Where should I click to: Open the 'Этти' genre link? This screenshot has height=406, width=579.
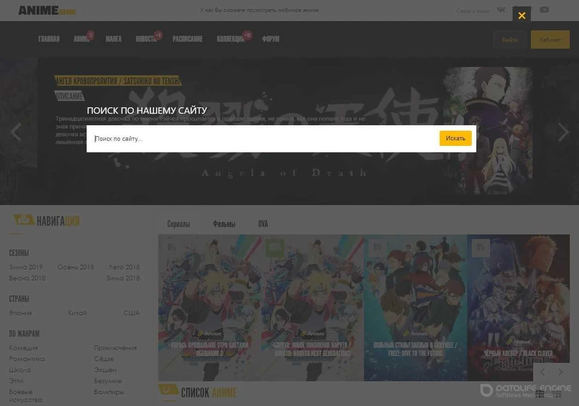click(16, 381)
